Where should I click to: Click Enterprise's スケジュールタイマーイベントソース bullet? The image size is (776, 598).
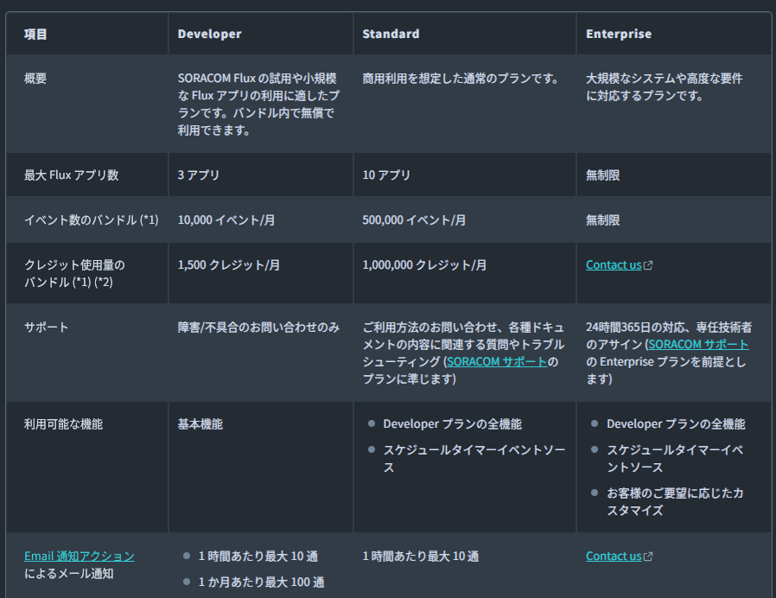[675, 458]
